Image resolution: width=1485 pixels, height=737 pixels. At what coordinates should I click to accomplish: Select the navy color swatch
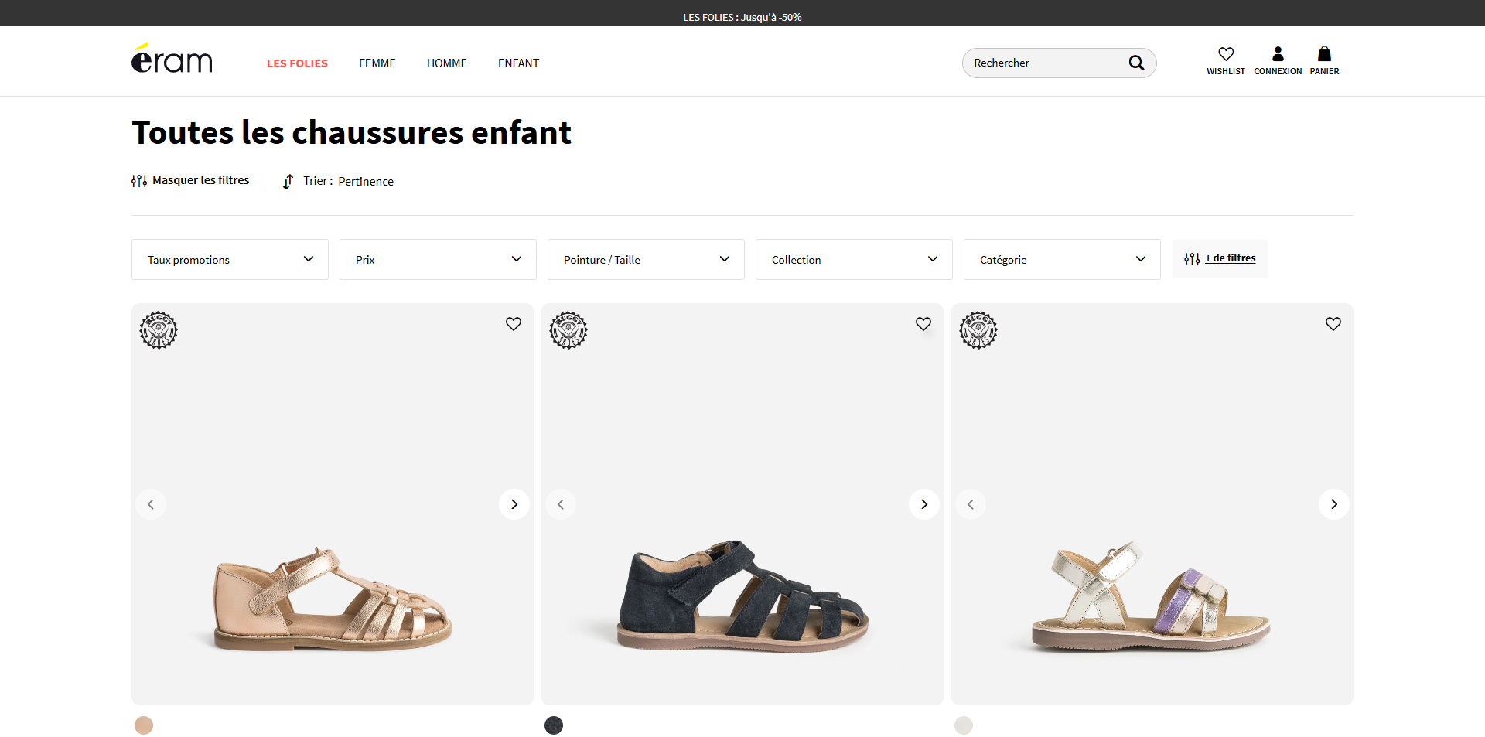554,725
